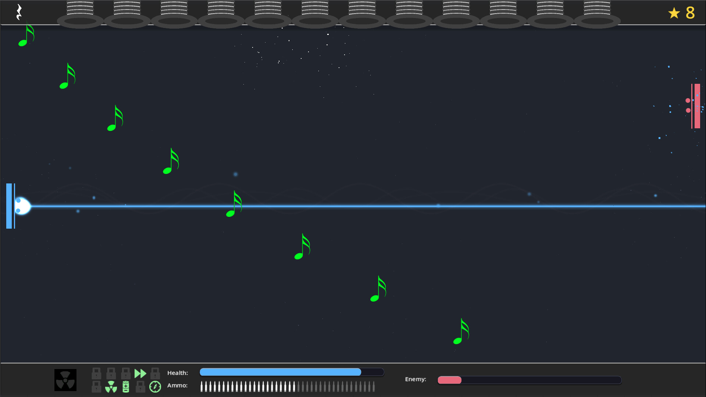Click the white quarter-rest symbol icon
Viewport: 706px width, 397px height.
pos(19,12)
